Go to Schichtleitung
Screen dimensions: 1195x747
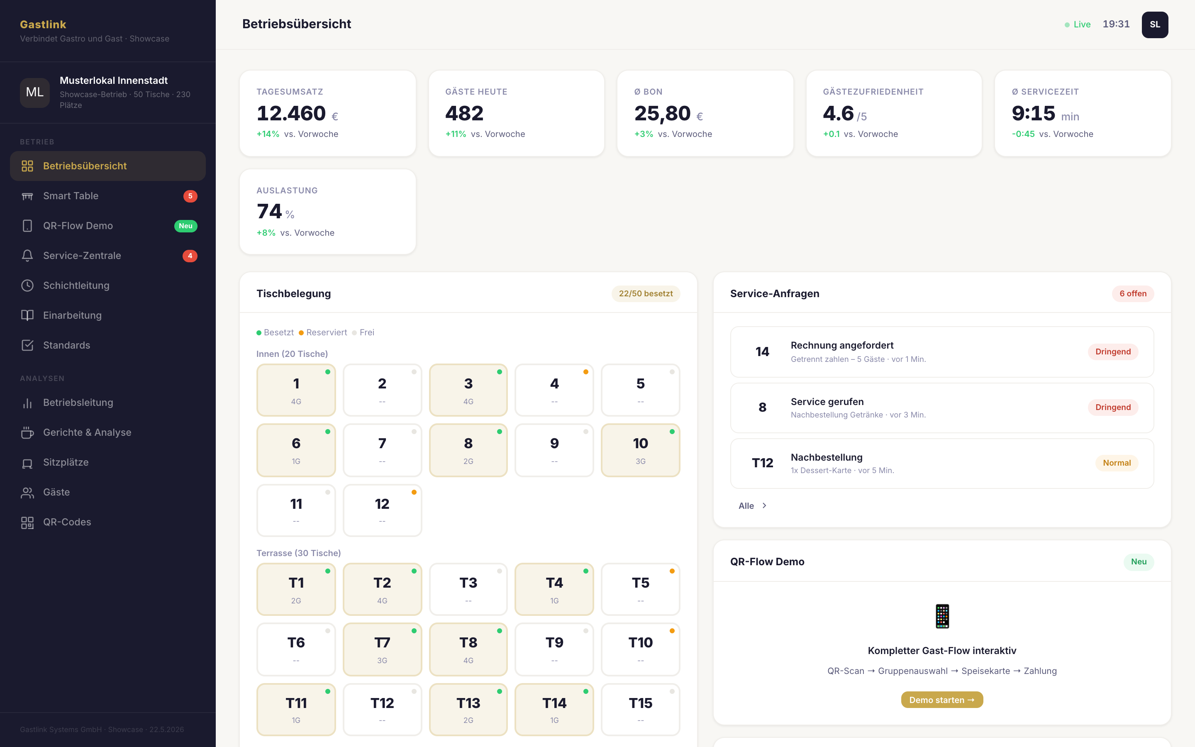107,286
